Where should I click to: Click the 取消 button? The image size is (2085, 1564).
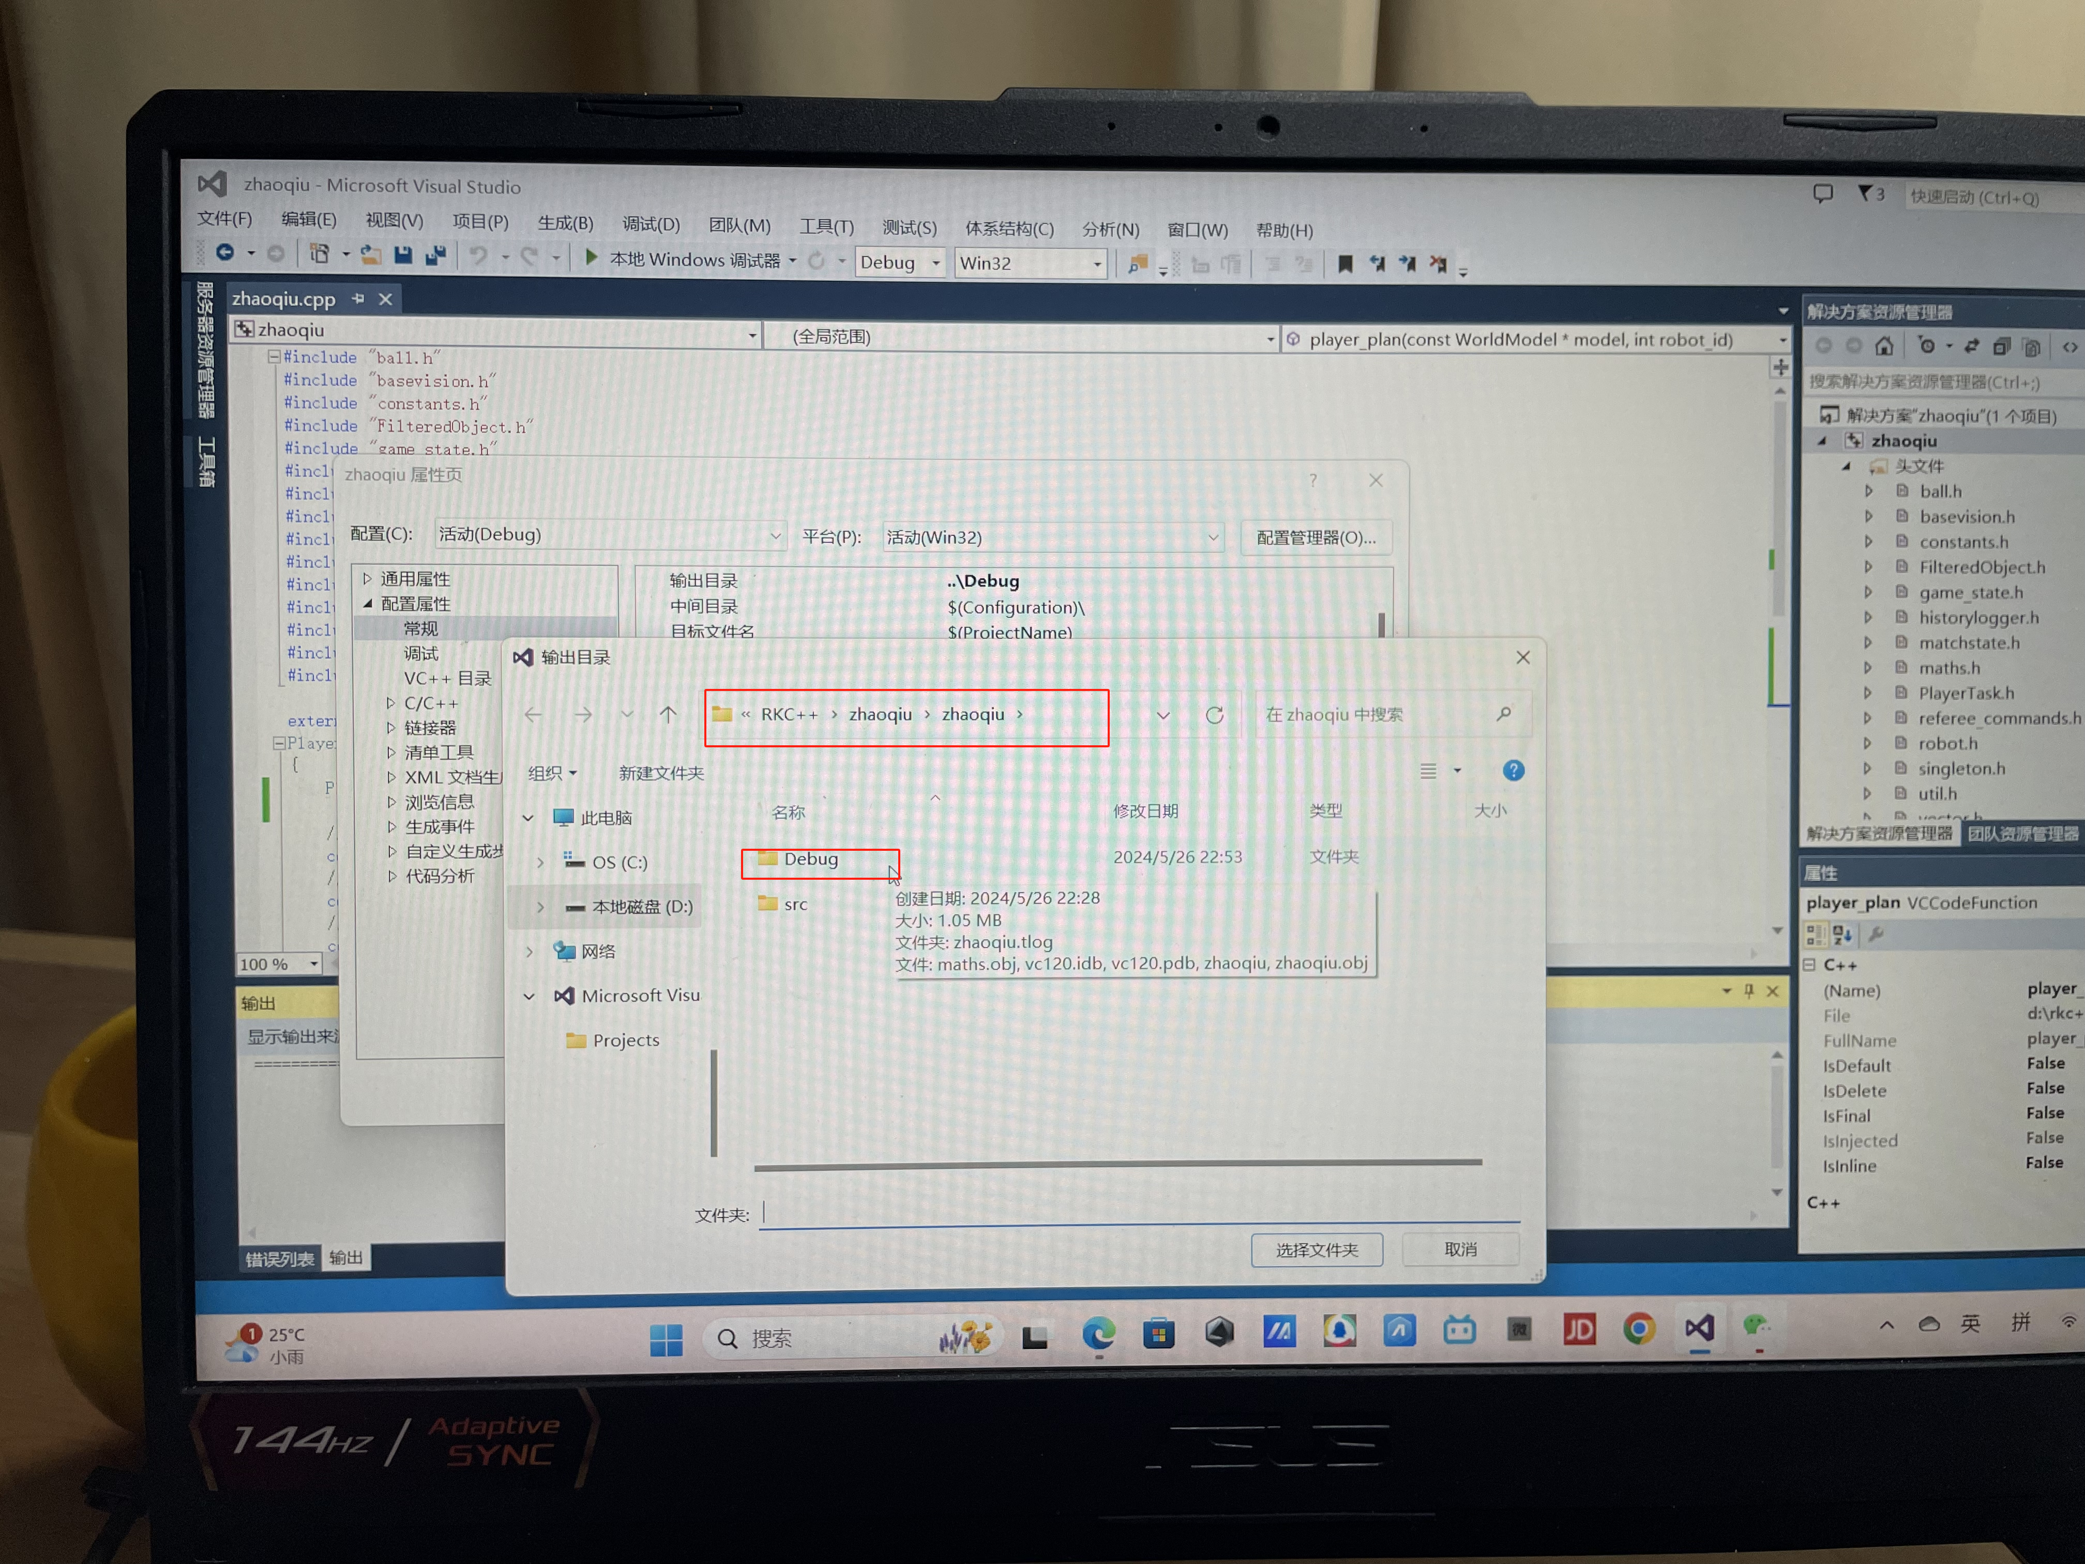click(1460, 1249)
